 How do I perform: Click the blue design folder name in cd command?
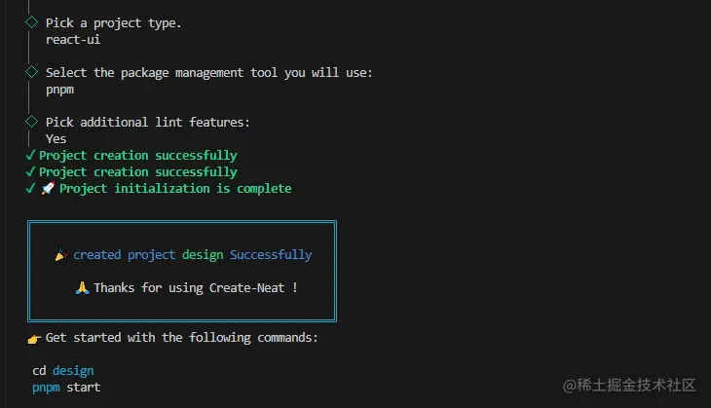click(73, 371)
